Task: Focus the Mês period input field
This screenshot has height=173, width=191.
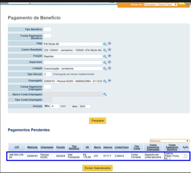Action: click(55, 106)
